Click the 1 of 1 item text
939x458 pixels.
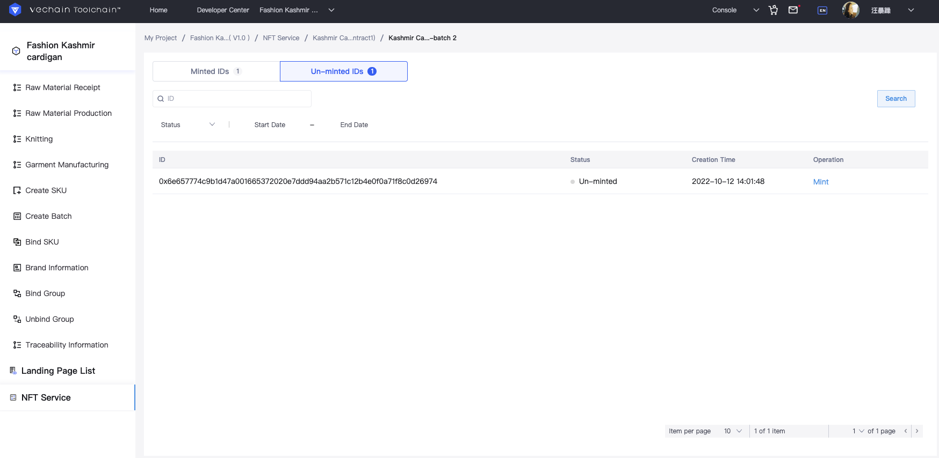[x=769, y=431]
